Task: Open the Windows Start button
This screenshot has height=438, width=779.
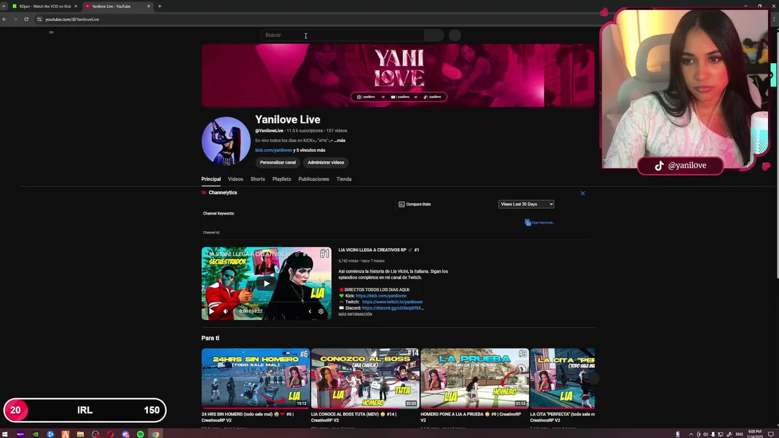Action: tap(5, 434)
